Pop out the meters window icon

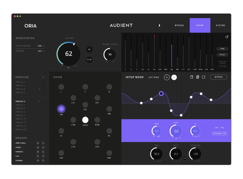point(227,37)
